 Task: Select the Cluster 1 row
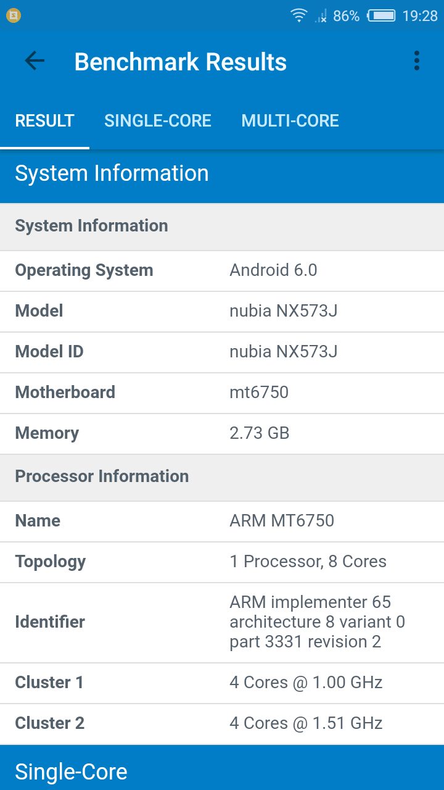[222, 683]
